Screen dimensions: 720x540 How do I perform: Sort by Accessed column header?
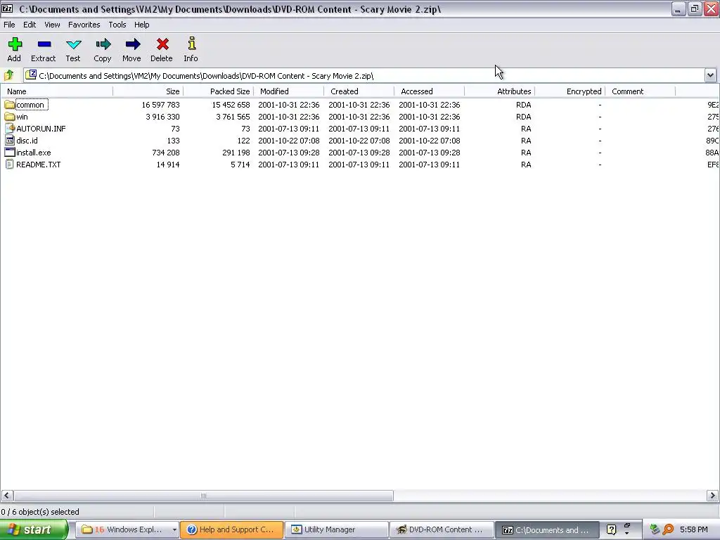429,91
